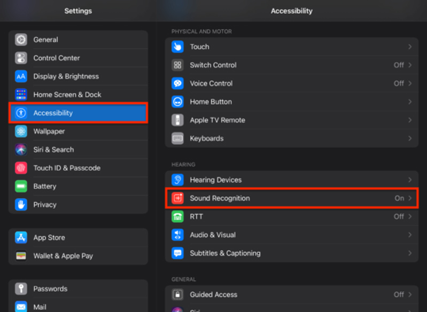Image resolution: width=427 pixels, height=312 pixels.
Task: Click the Wallet & Apple Pay icon
Action: [x=21, y=256]
